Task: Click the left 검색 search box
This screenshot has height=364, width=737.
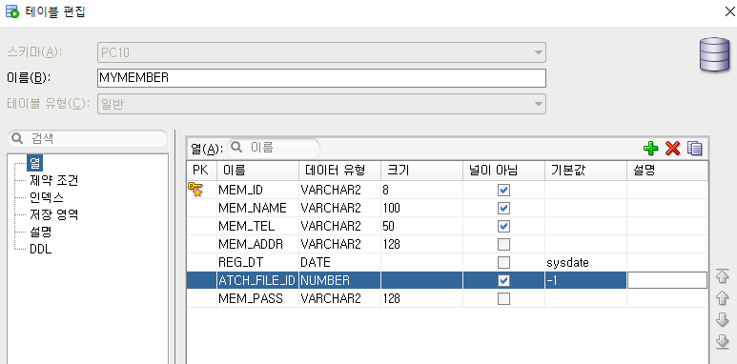Action: pyautogui.click(x=88, y=138)
